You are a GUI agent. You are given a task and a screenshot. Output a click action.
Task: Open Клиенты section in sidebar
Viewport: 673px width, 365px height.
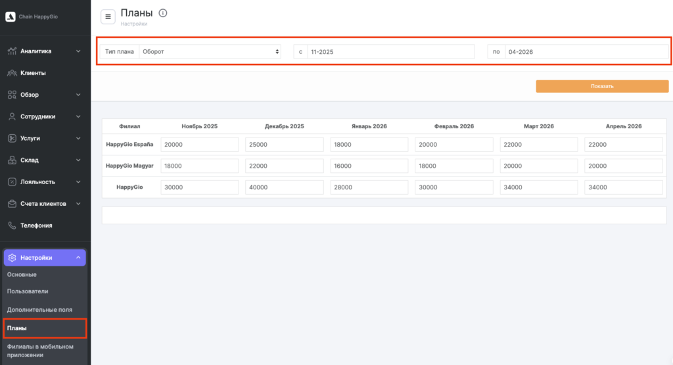(x=33, y=73)
